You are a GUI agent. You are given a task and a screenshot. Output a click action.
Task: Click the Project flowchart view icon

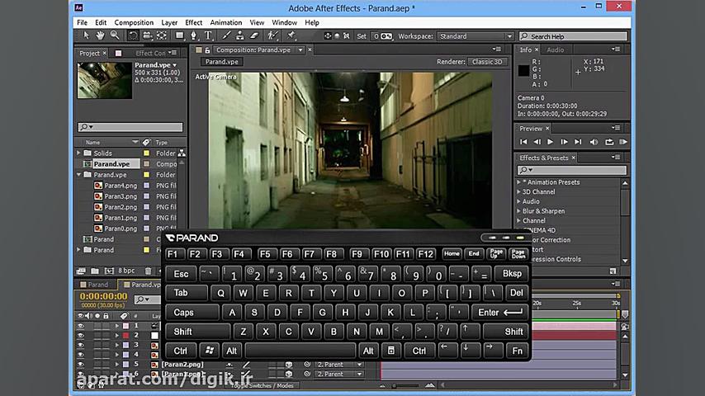pyautogui.click(x=181, y=153)
